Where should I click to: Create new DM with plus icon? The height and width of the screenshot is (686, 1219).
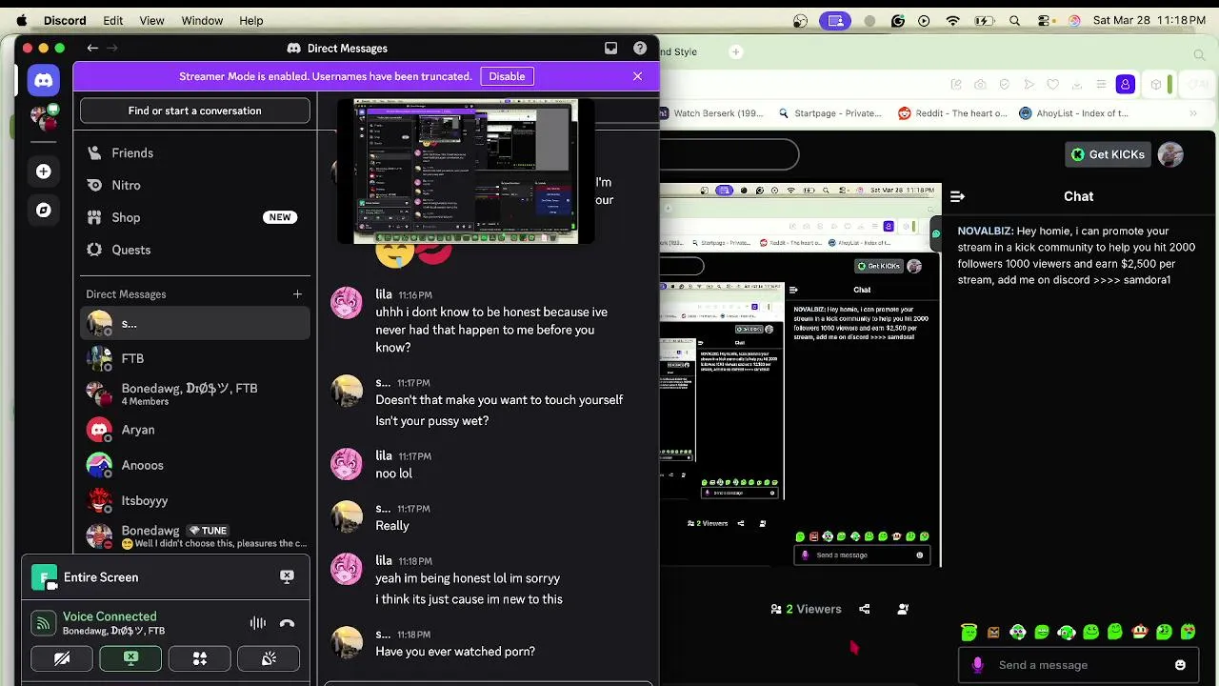[x=297, y=294]
